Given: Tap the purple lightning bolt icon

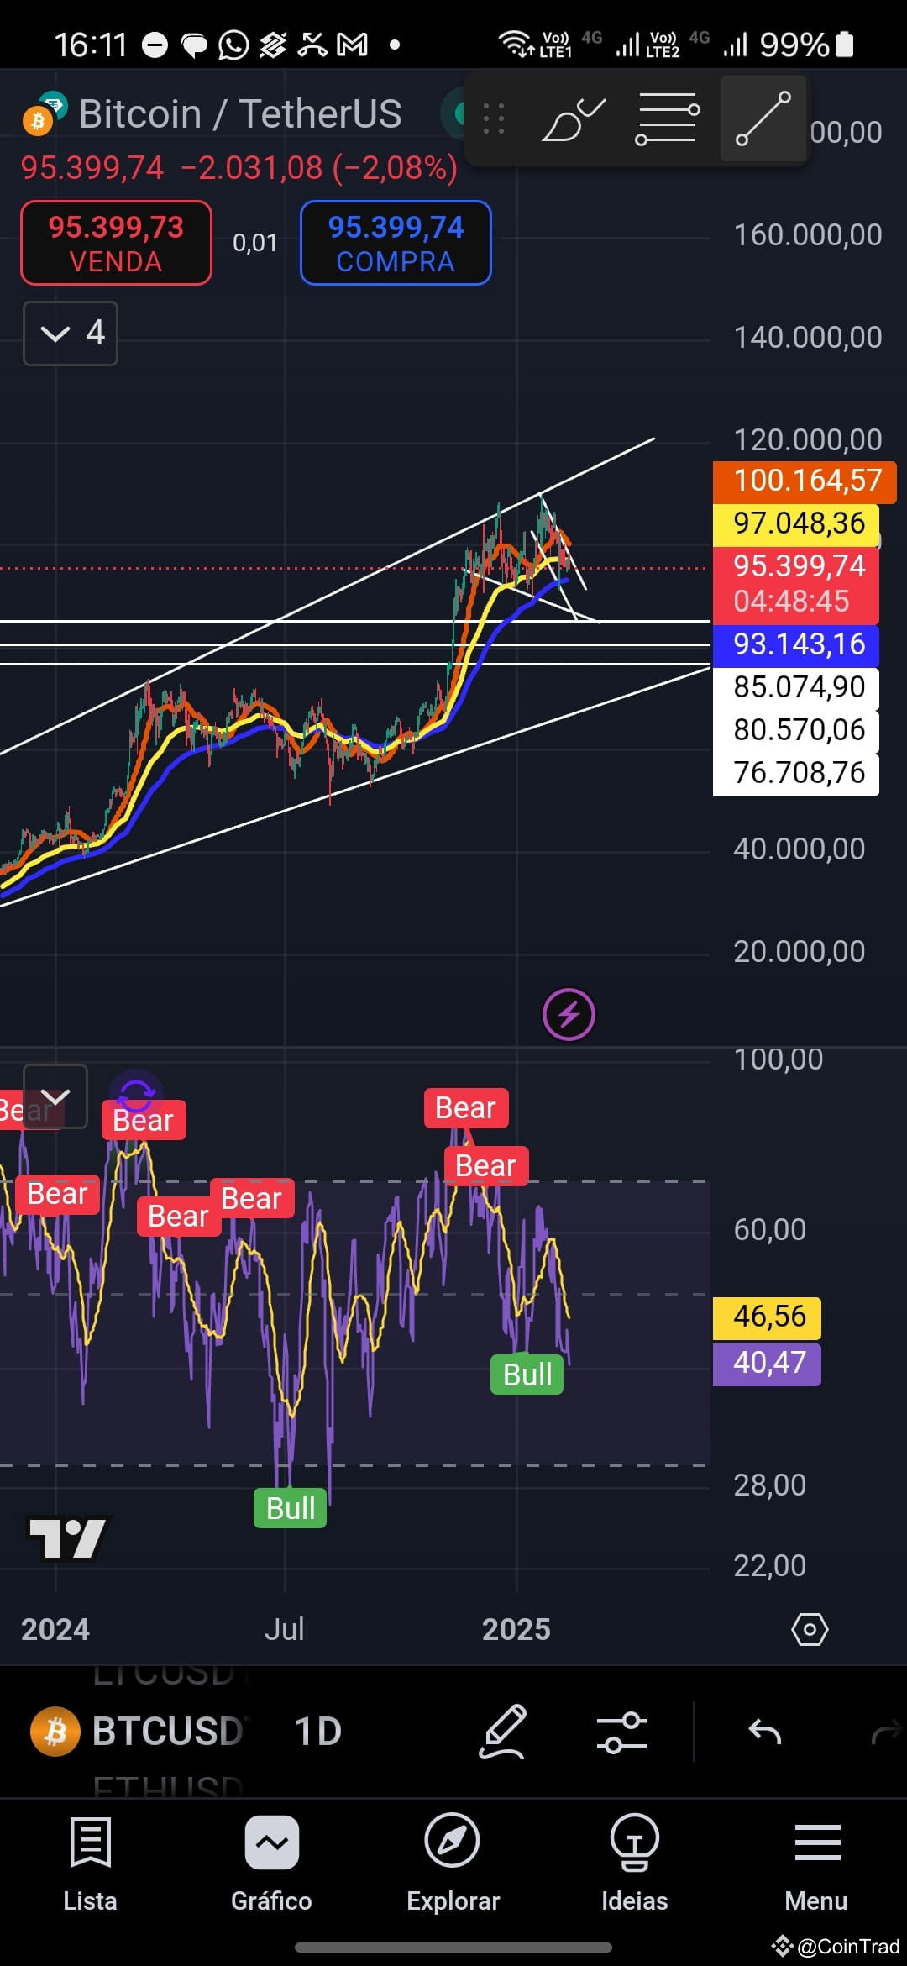Looking at the screenshot, I should pyautogui.click(x=569, y=1015).
